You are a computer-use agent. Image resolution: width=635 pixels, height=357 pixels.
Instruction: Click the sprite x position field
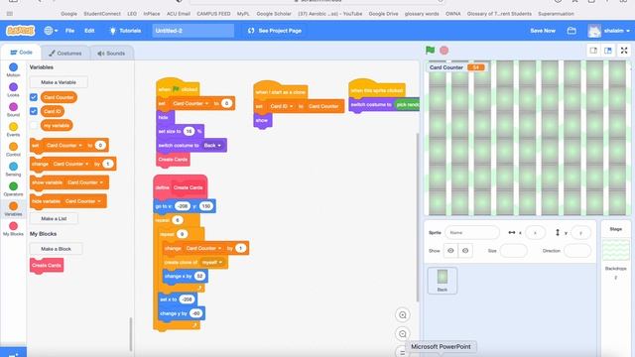click(535, 233)
